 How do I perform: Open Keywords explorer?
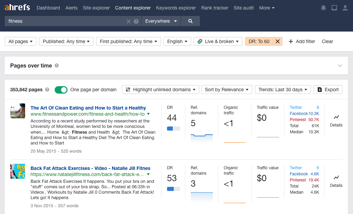[176, 8]
